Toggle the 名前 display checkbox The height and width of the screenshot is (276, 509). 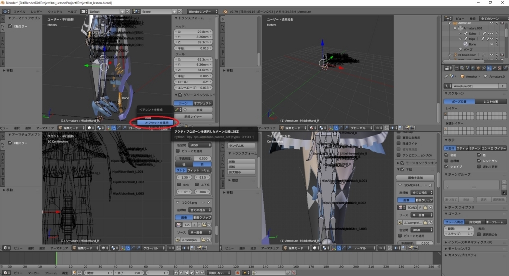pos(447,155)
